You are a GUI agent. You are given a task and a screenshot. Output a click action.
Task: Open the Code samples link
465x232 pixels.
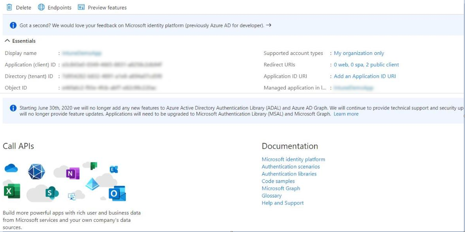coord(278,181)
